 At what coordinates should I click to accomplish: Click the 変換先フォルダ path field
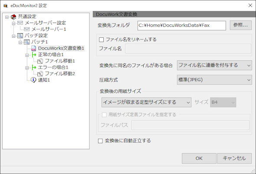tap(182, 26)
